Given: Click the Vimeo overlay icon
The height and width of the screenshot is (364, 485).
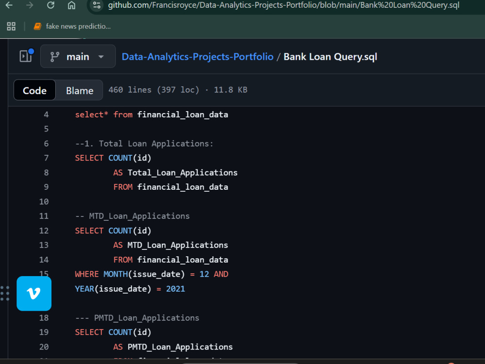Looking at the screenshot, I should pos(33,293).
